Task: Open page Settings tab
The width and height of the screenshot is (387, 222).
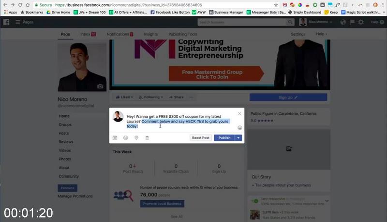Action: click(x=298, y=34)
